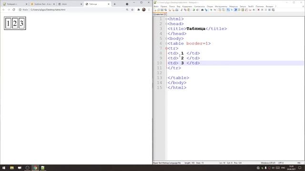This screenshot has width=305, height=171.
Task: Click the Save recorded macro icon
Action: click(273, 10)
